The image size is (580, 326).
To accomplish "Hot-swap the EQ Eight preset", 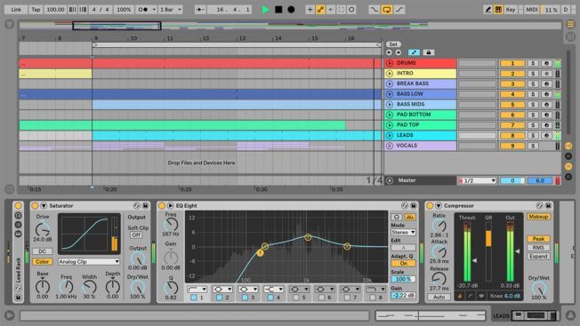I will [405, 206].
